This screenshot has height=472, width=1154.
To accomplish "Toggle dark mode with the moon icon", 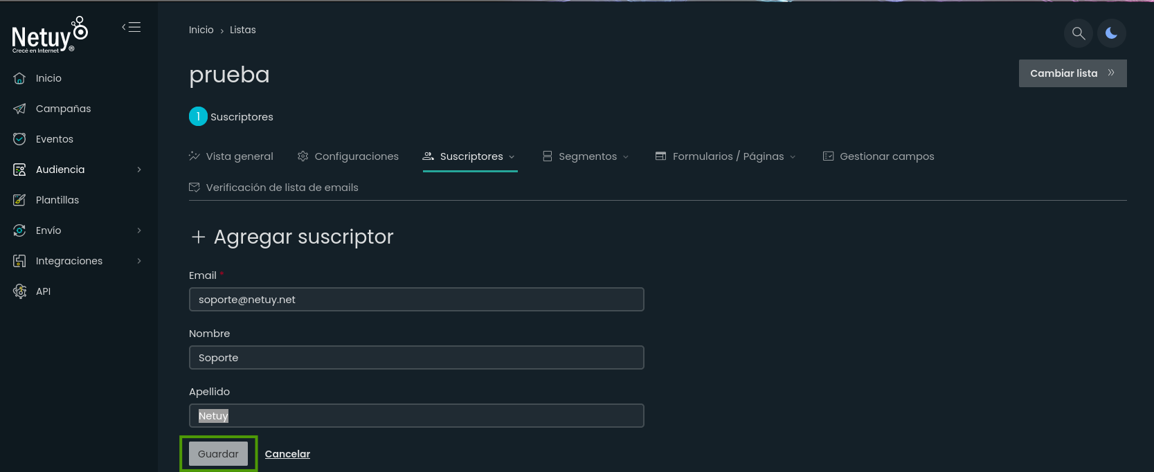I will (x=1112, y=33).
